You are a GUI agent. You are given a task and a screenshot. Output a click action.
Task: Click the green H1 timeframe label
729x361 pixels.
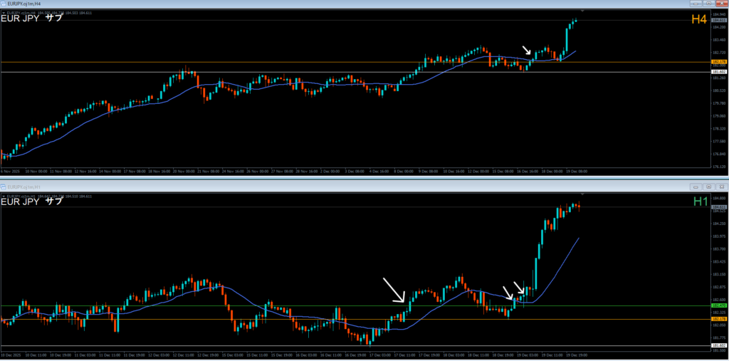(x=701, y=202)
